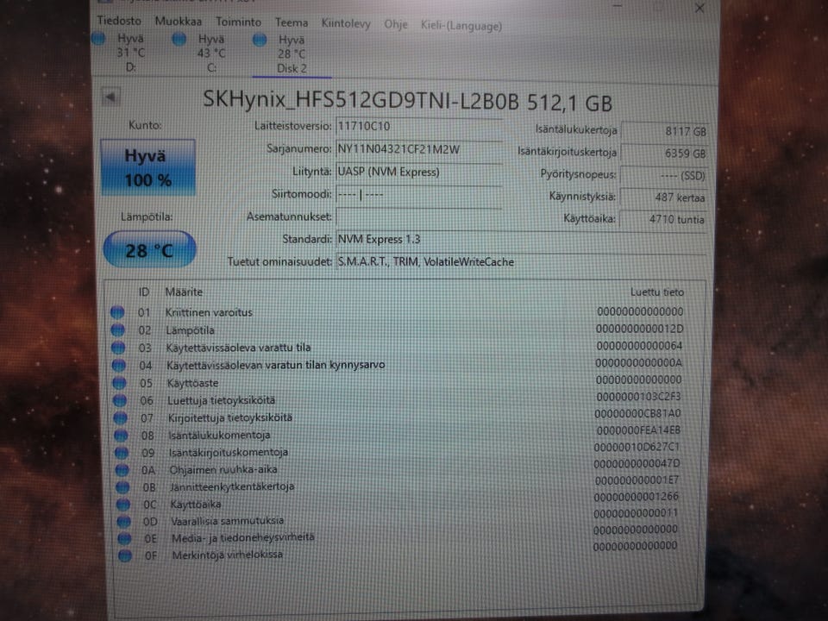
Task: Click the status icon for attribute 04
Action: 119,365
